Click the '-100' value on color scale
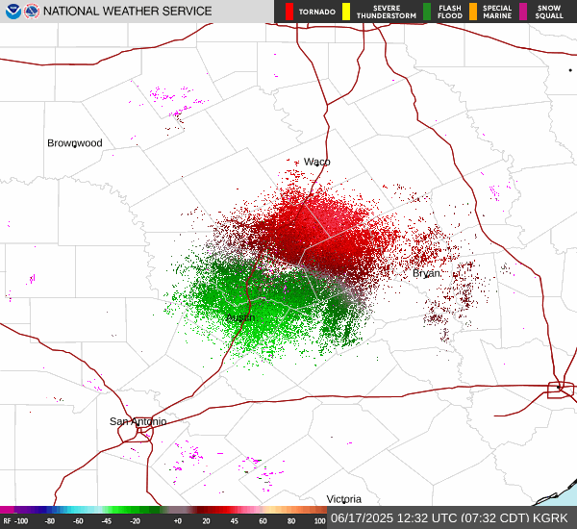Viewport: 577px width, 529px height. 21,521
